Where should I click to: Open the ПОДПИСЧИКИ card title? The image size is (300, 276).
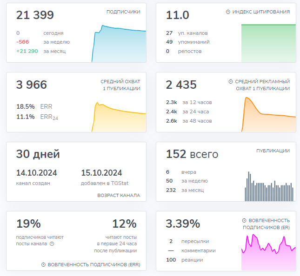click(x=123, y=12)
